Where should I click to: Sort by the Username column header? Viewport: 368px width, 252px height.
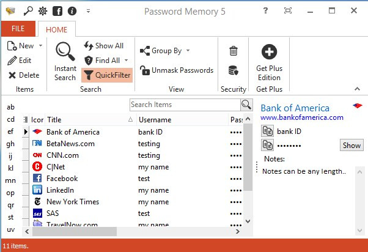point(182,120)
